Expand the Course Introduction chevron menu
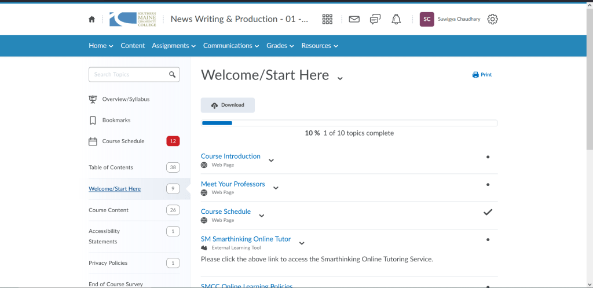593x288 pixels. coord(271,161)
